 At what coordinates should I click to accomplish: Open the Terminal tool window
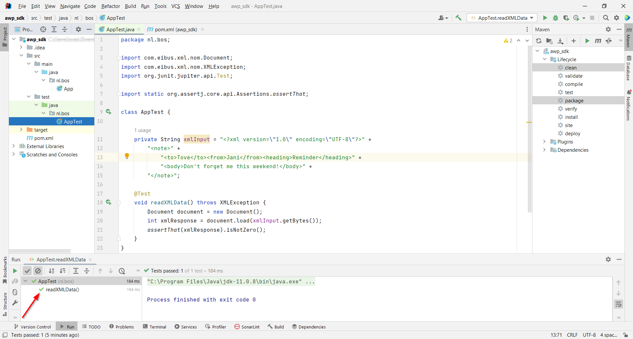pyautogui.click(x=155, y=327)
